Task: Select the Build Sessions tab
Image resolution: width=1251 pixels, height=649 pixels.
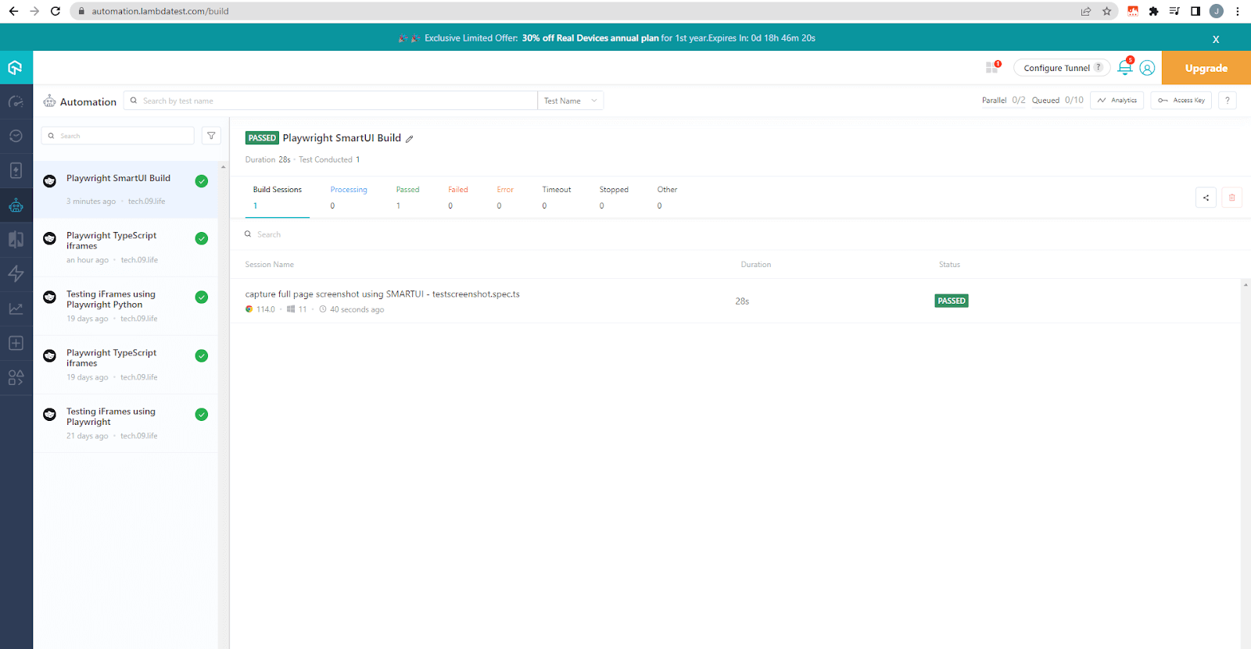Action: [x=277, y=190]
